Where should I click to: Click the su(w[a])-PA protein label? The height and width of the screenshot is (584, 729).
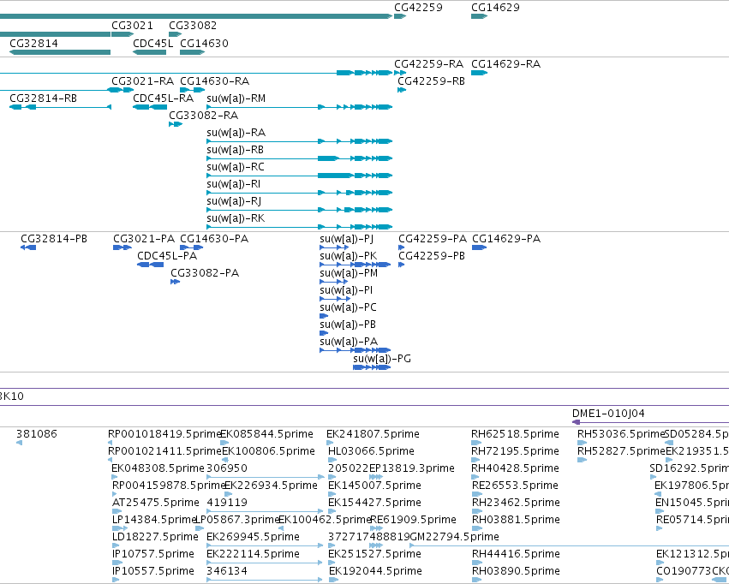pyautogui.click(x=349, y=342)
